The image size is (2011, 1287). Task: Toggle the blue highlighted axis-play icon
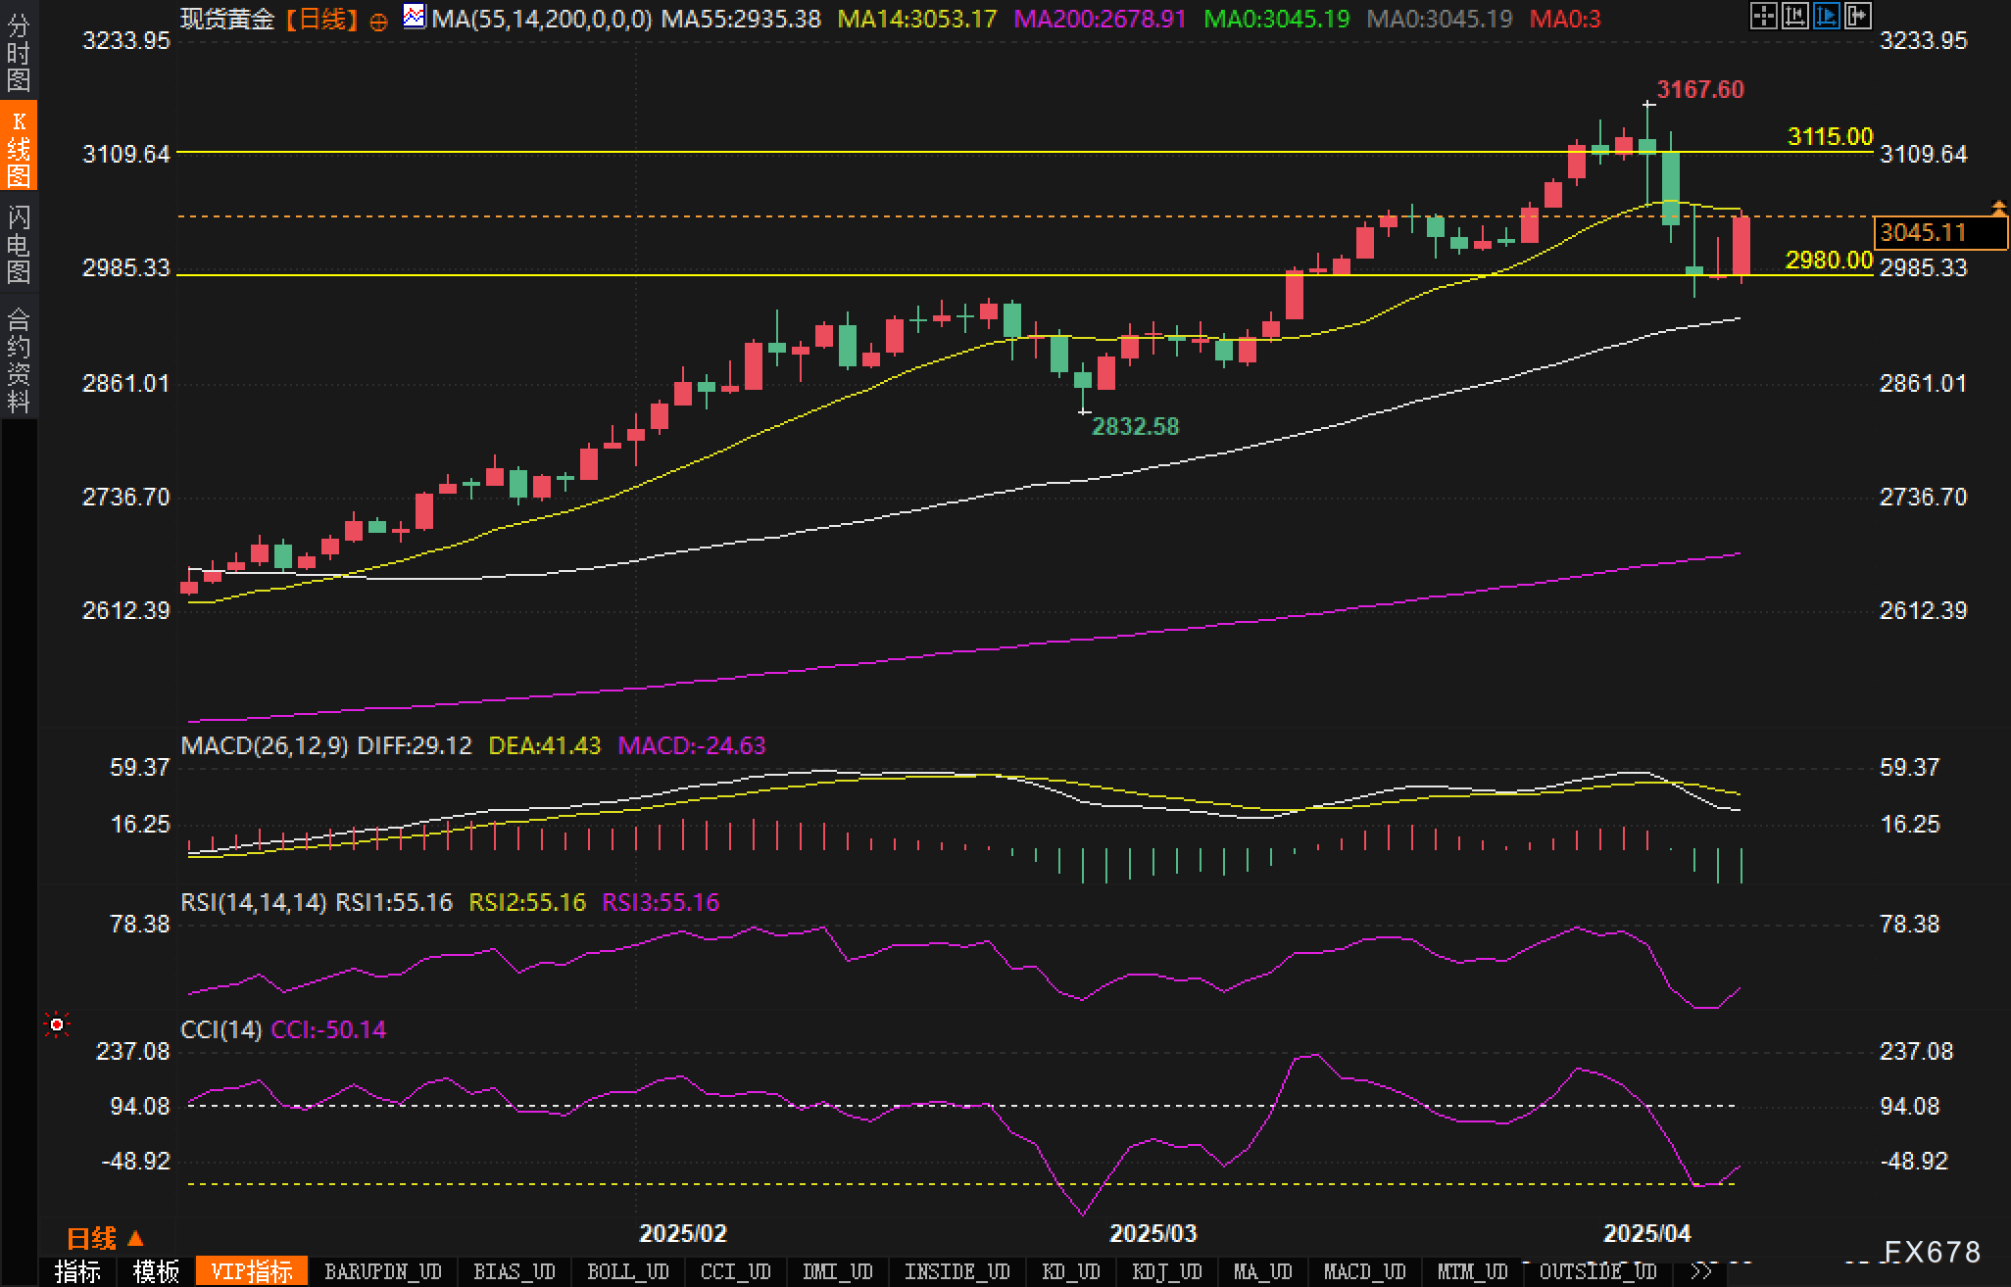[1826, 16]
